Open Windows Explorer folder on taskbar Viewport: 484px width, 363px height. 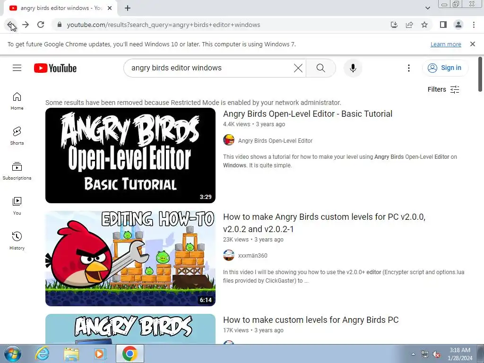pyautogui.click(x=71, y=354)
